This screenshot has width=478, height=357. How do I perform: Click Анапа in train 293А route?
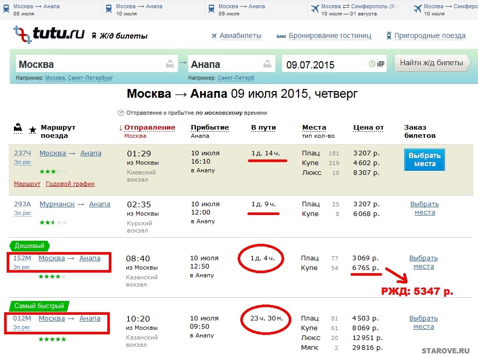(x=100, y=204)
